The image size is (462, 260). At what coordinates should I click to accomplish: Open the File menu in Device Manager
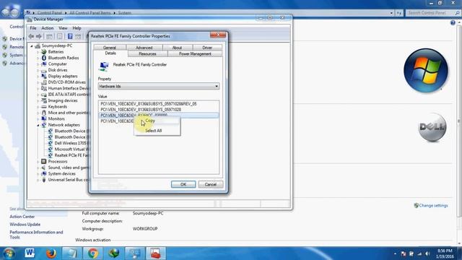[33, 28]
